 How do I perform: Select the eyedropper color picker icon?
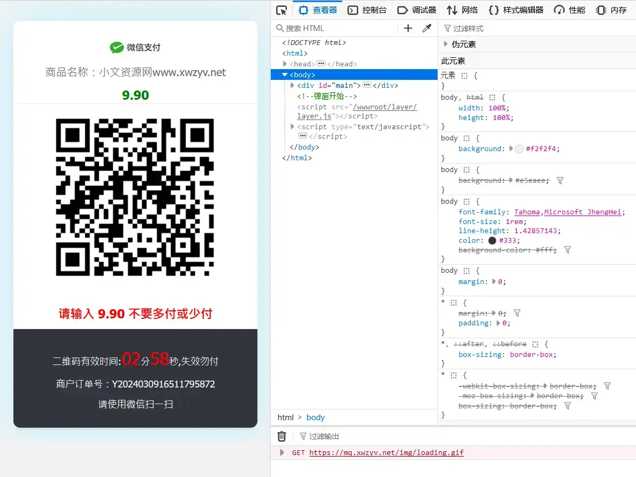point(427,28)
